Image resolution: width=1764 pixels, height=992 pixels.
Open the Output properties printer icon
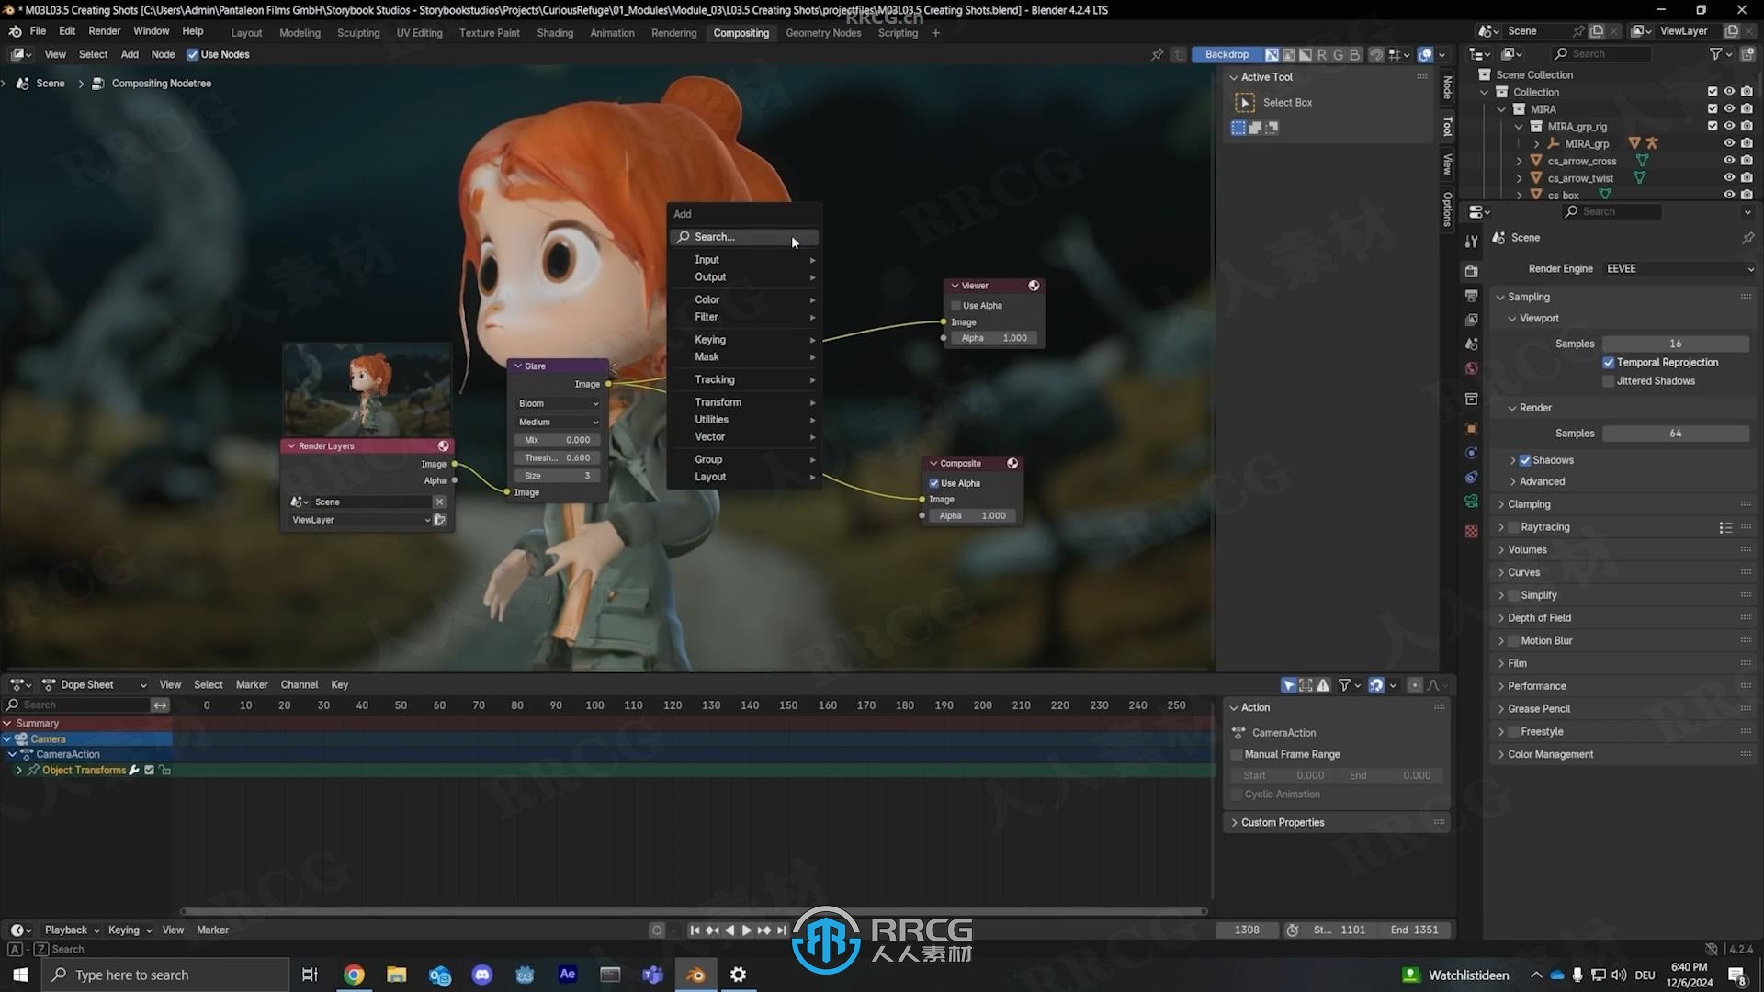[1471, 296]
